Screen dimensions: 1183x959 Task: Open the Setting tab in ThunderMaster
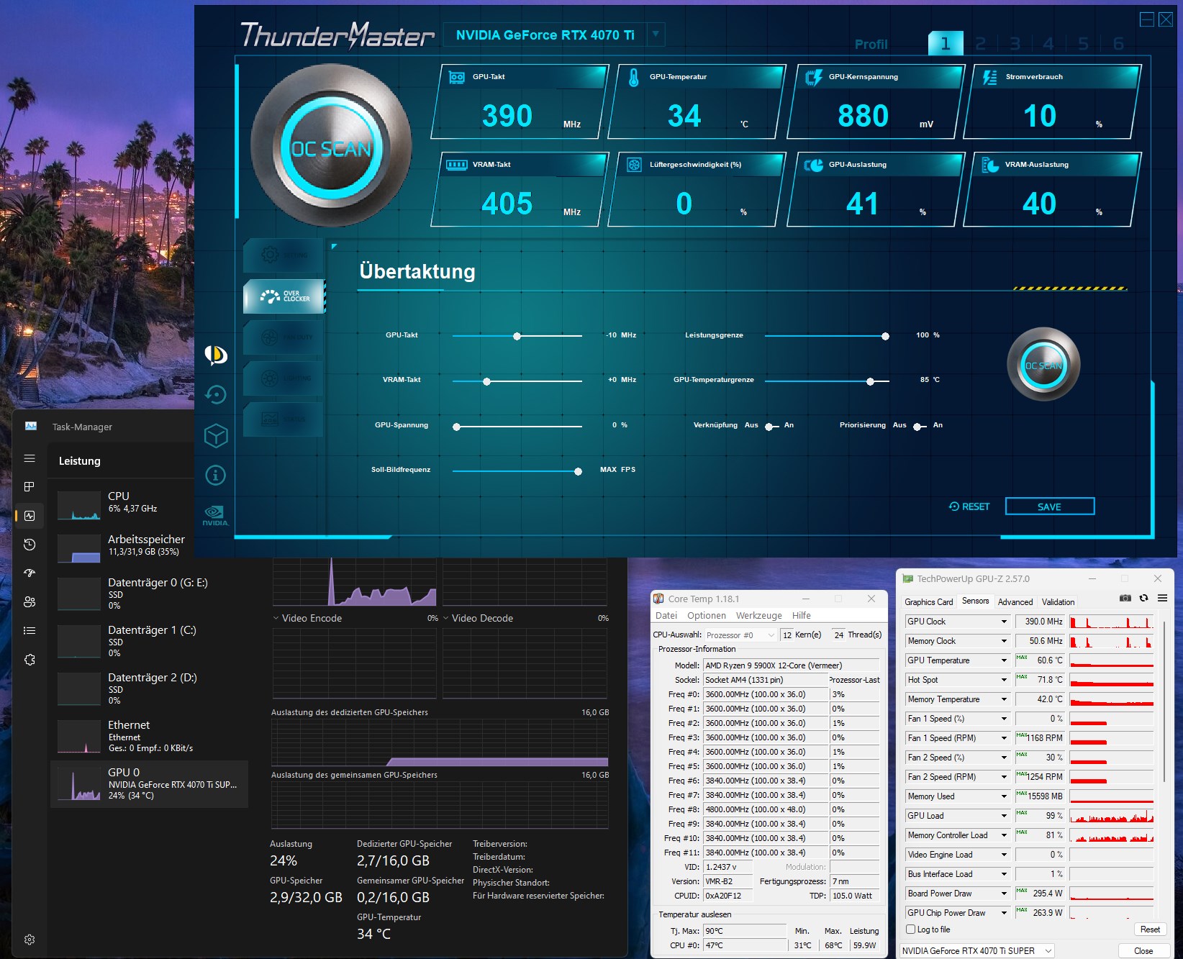[x=284, y=255]
